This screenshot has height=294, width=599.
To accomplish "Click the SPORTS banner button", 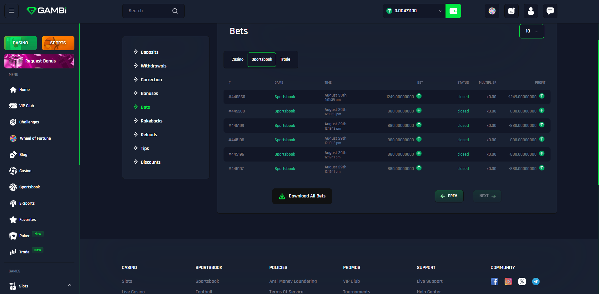I will pyautogui.click(x=58, y=43).
